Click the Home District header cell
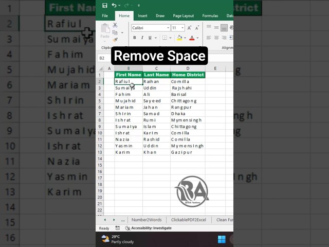329x247 pixels. 188,75
